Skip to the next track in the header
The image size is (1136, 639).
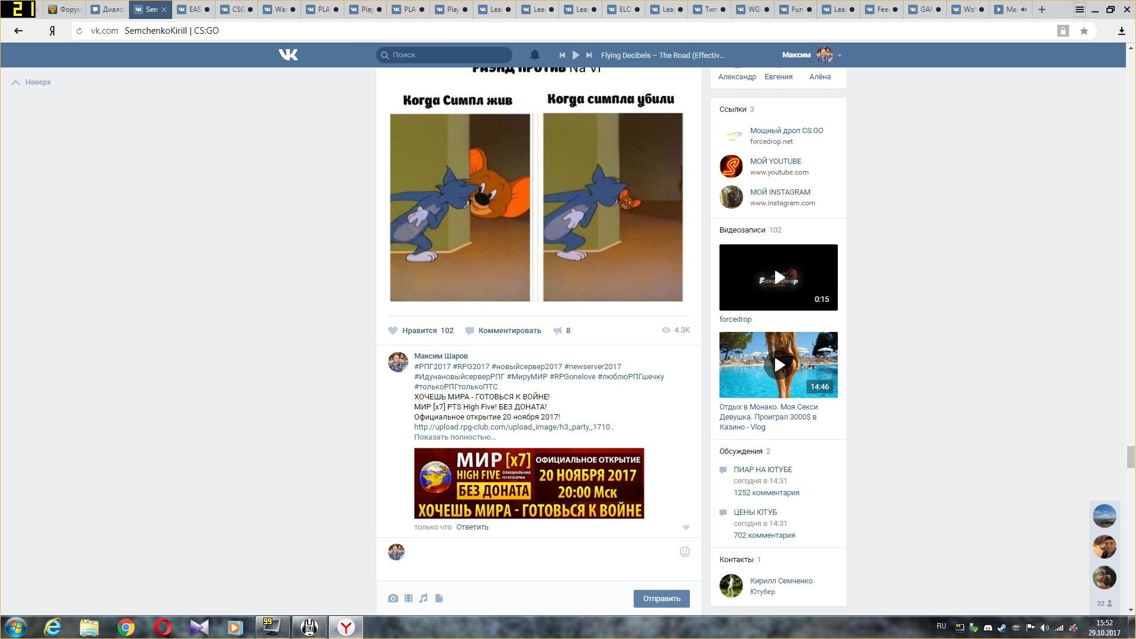[x=589, y=55]
